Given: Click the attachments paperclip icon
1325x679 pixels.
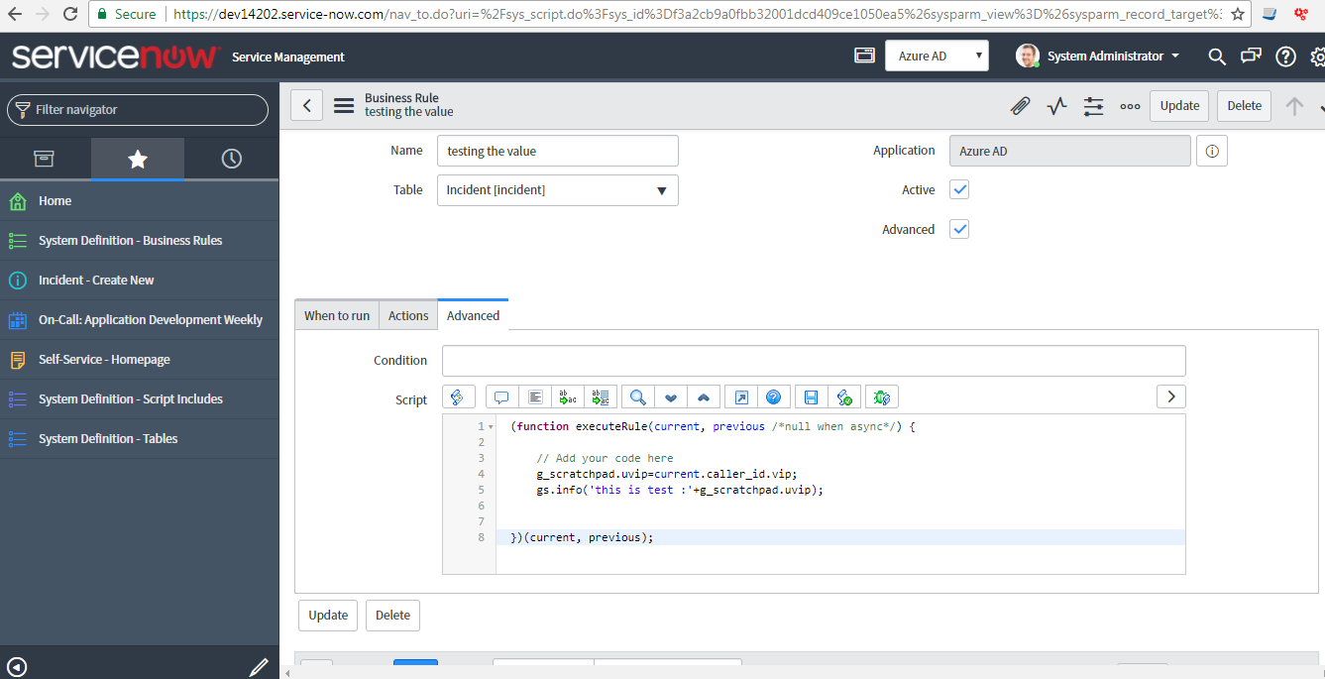Looking at the screenshot, I should (x=1020, y=106).
